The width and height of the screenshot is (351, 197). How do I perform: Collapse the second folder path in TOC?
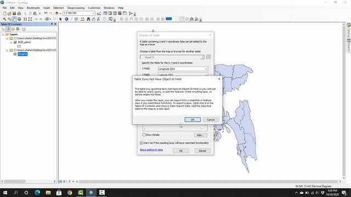coord(7,50)
